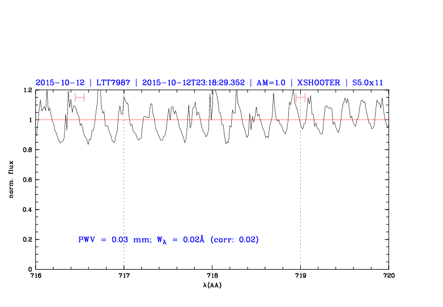
Task: Click the λ(AA) x-axis label
Action: coord(212,284)
